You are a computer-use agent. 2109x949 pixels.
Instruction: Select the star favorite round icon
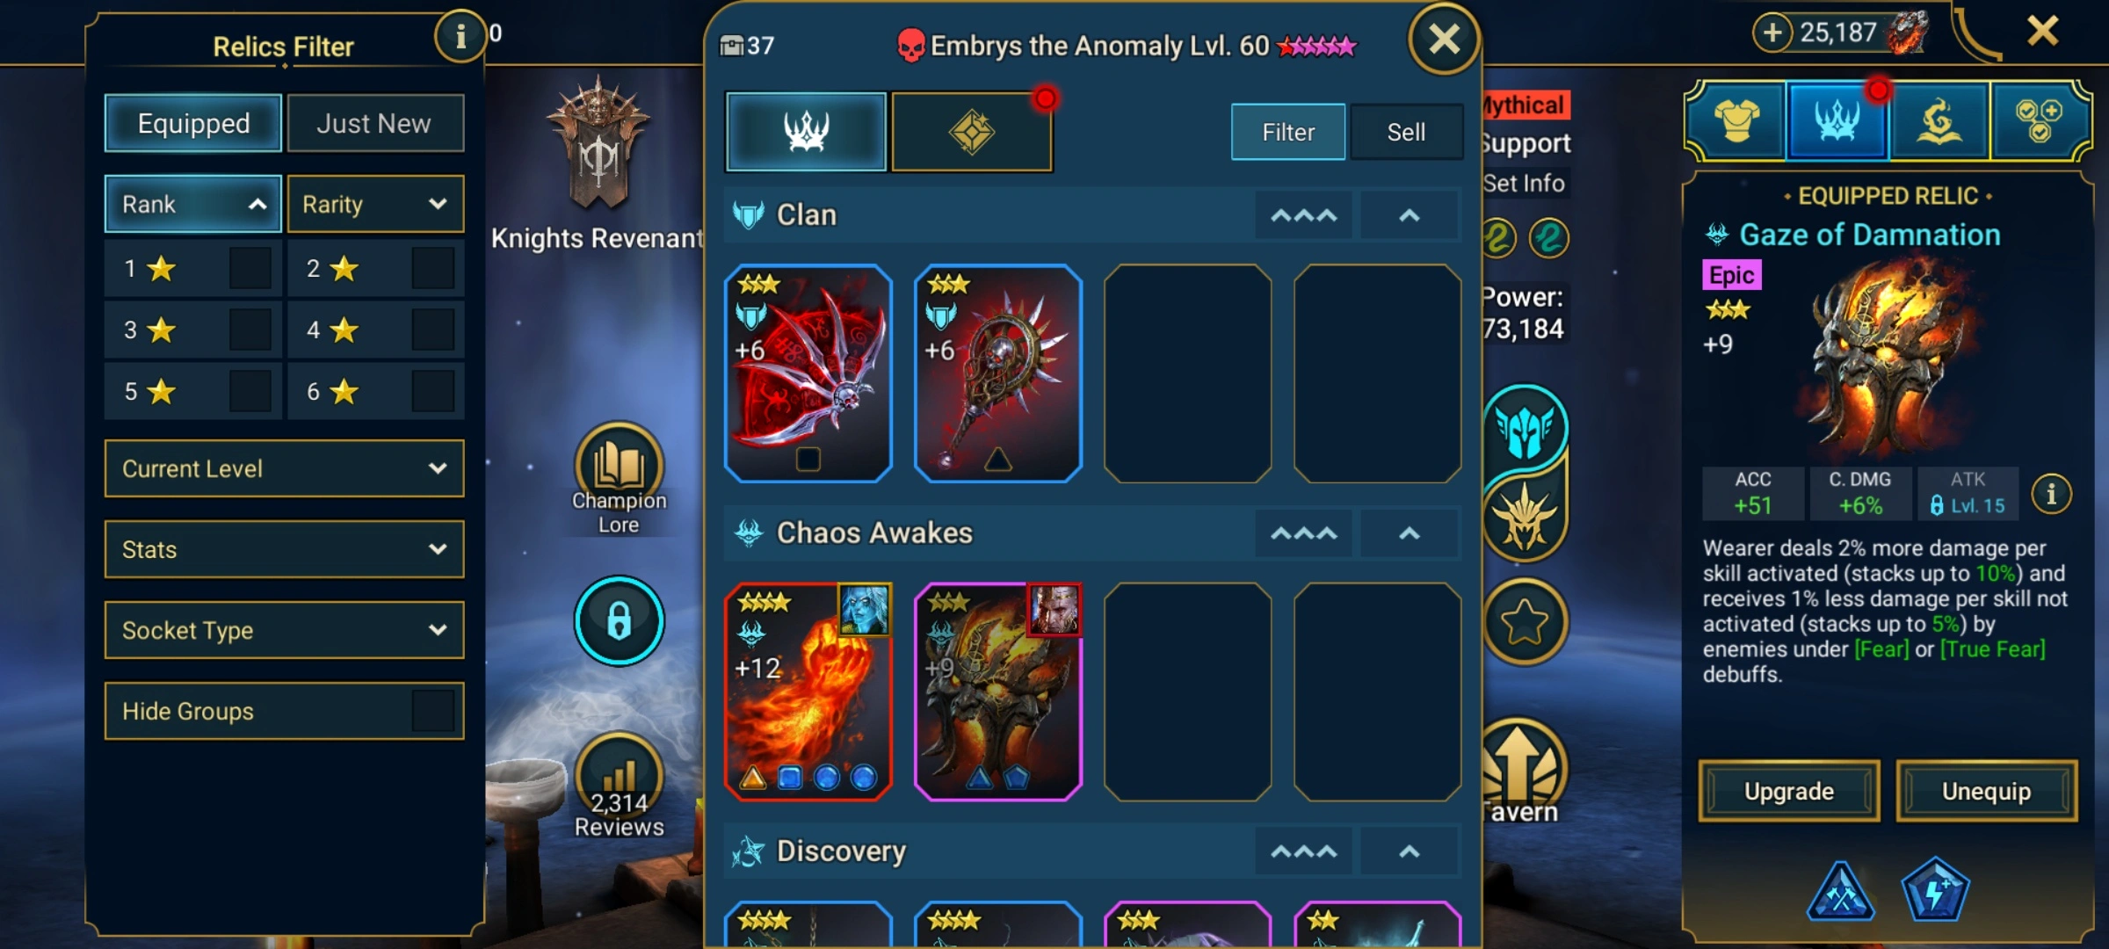[1524, 621]
